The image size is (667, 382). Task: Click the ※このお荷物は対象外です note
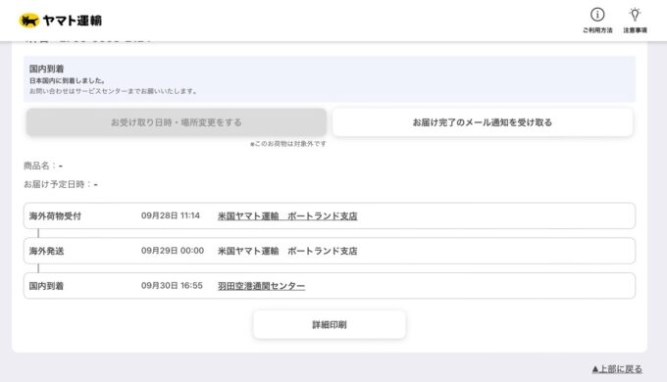click(288, 144)
